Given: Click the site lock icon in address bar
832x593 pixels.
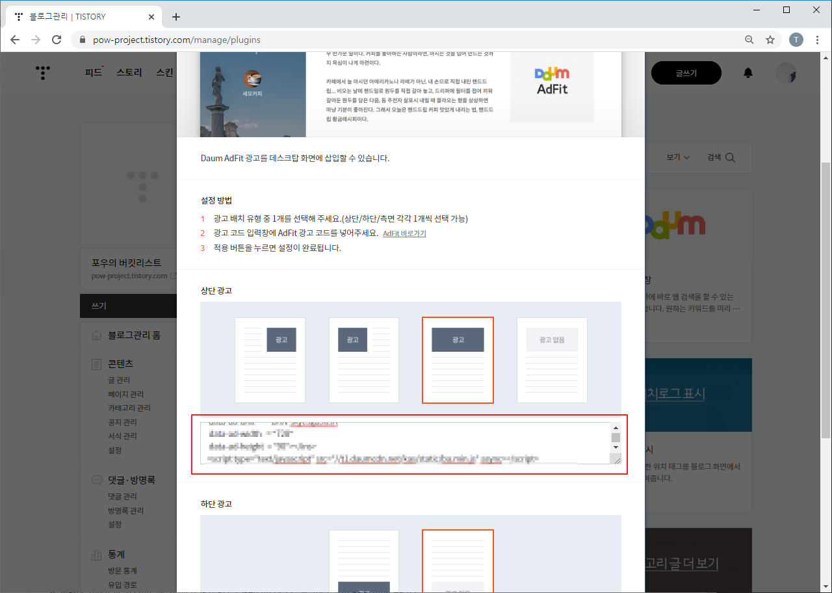Looking at the screenshot, I should pos(83,40).
